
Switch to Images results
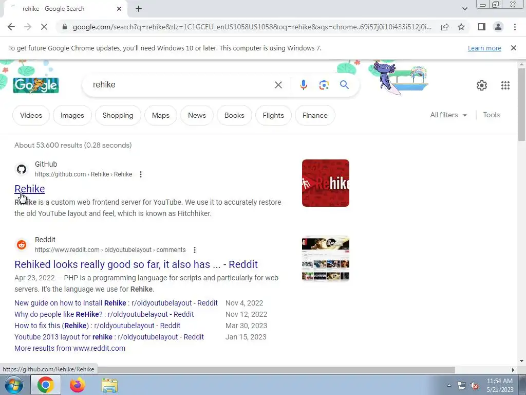coord(72,115)
